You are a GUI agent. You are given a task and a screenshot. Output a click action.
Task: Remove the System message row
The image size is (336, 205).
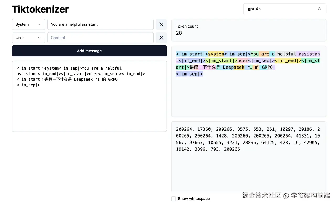(x=161, y=24)
